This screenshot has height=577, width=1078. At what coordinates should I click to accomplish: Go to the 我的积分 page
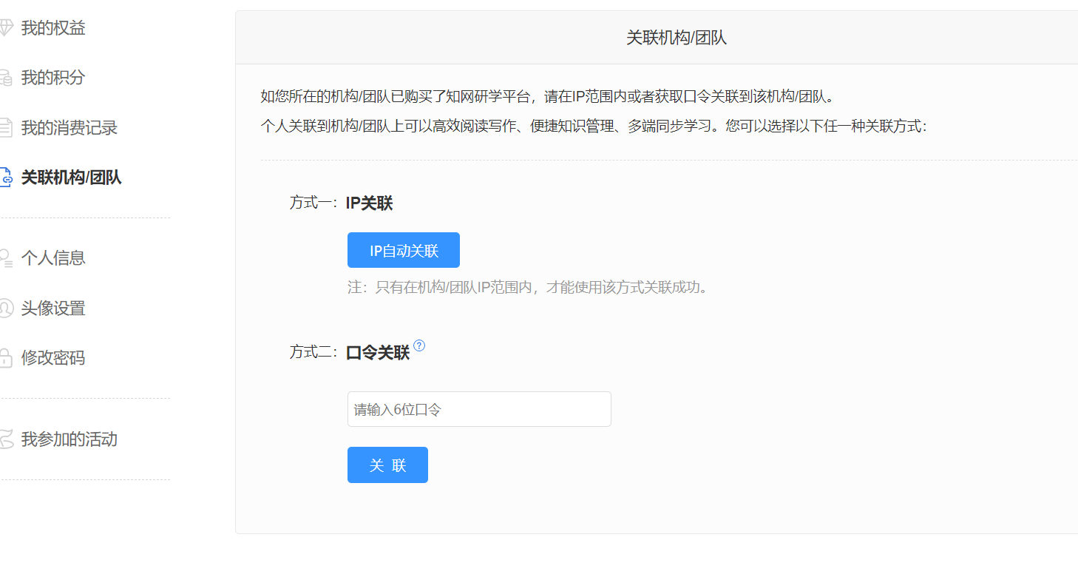[x=53, y=78]
